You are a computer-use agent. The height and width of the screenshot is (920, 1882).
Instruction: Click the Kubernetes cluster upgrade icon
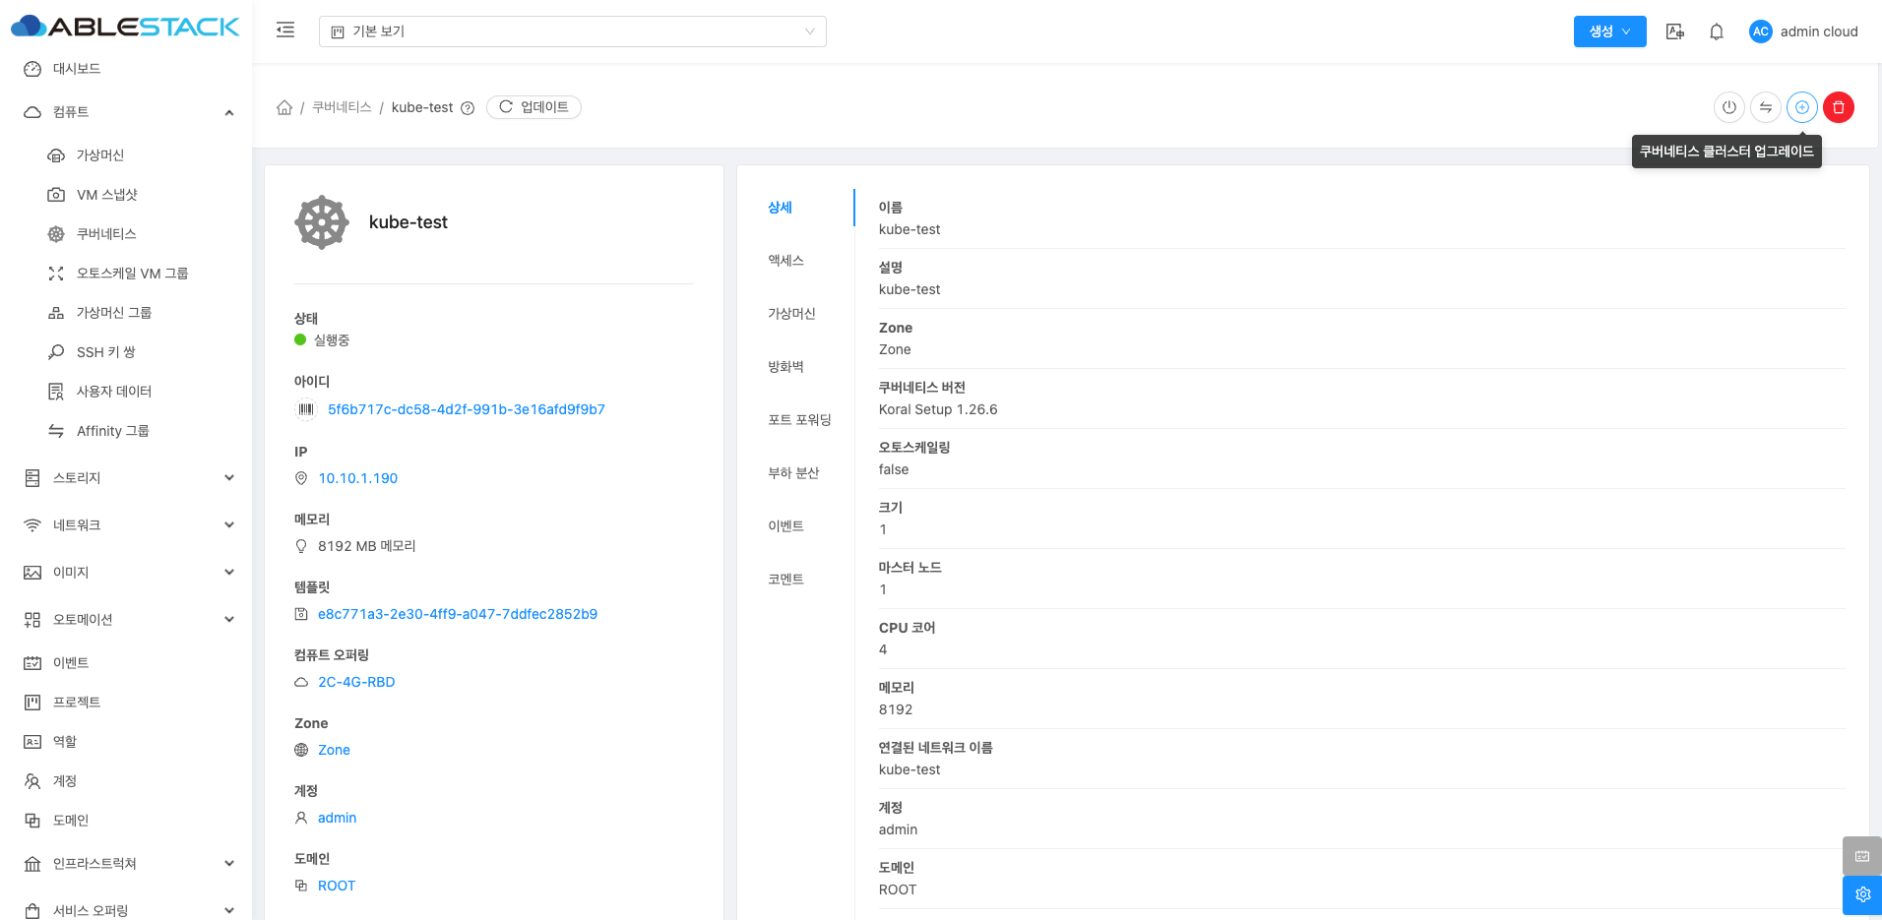(x=1801, y=107)
